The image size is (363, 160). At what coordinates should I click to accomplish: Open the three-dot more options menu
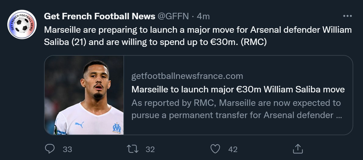(x=347, y=16)
